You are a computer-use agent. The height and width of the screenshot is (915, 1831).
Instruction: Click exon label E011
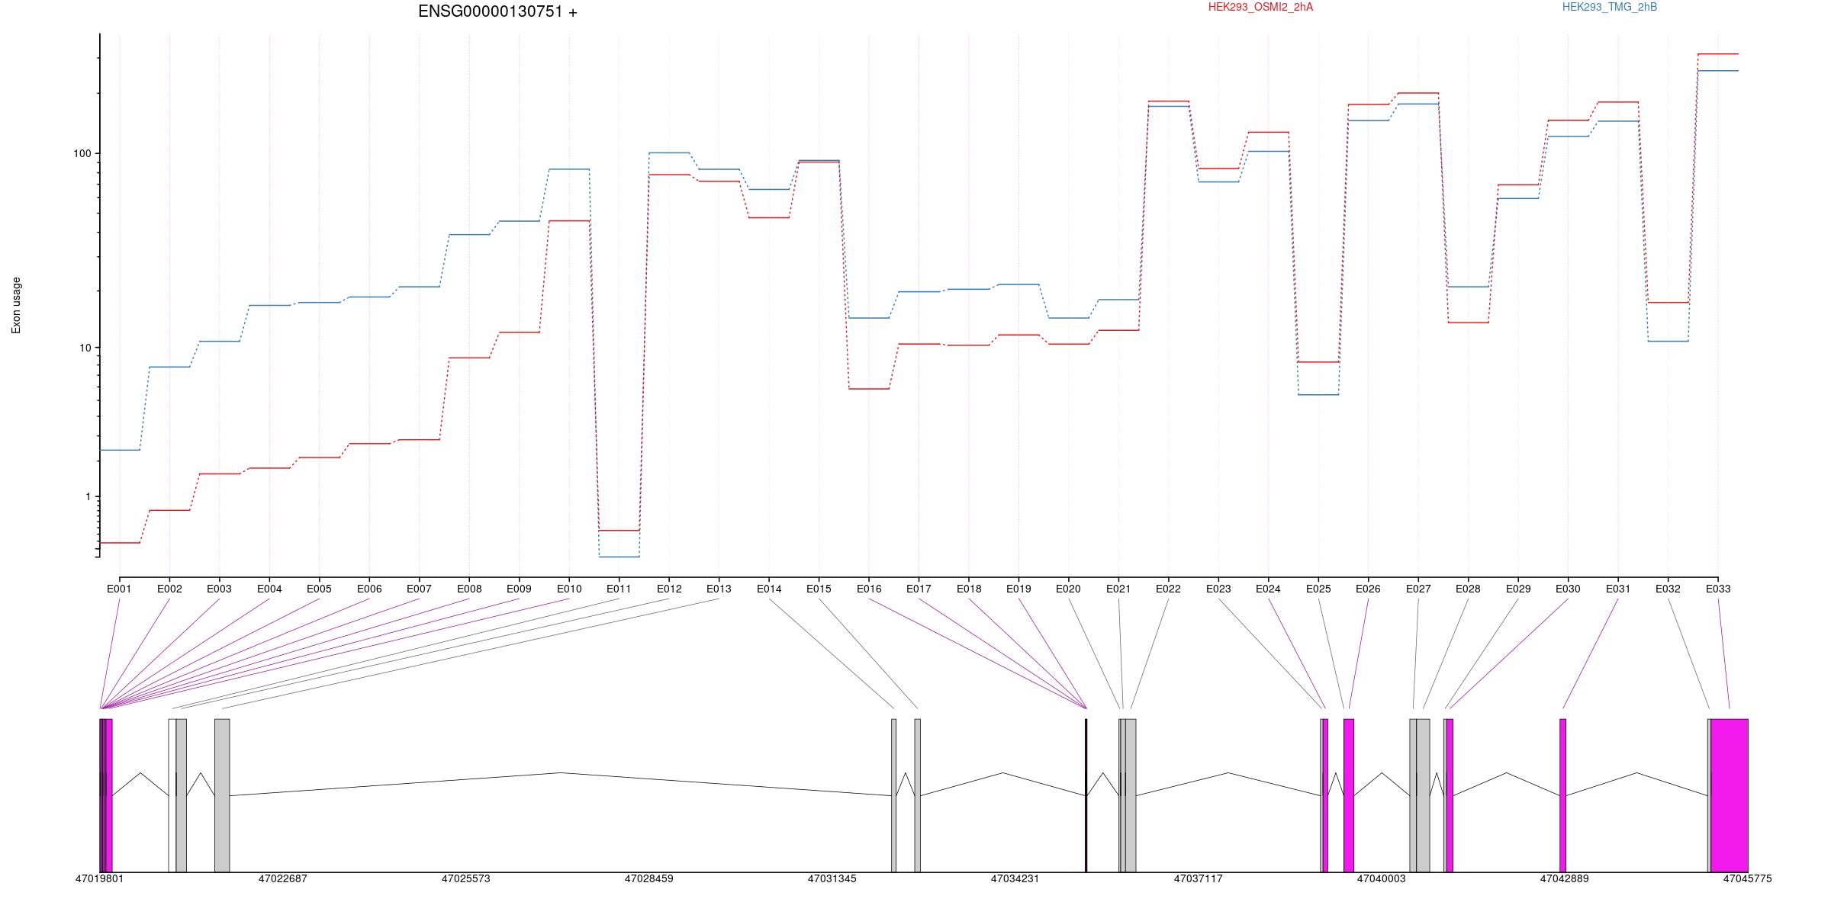(619, 589)
